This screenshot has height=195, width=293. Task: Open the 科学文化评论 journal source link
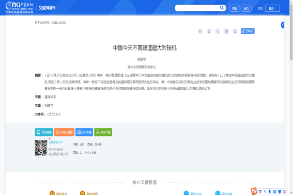(x=42, y=23)
